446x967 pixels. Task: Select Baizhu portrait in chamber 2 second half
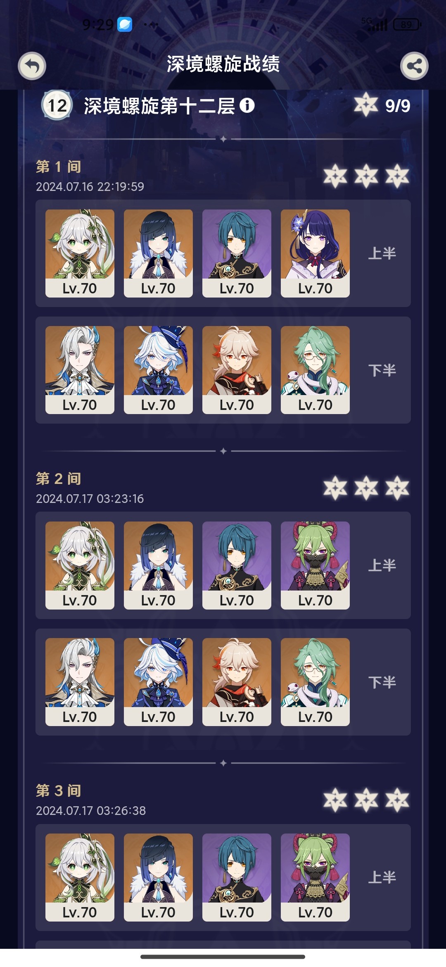tap(315, 682)
